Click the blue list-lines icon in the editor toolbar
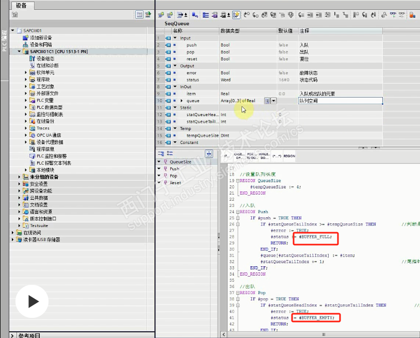This screenshot has width=420, height=338. coord(205,15)
